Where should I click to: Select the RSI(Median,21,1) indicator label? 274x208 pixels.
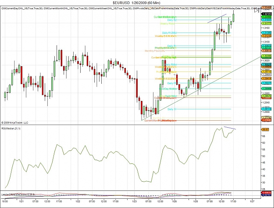[11, 129]
